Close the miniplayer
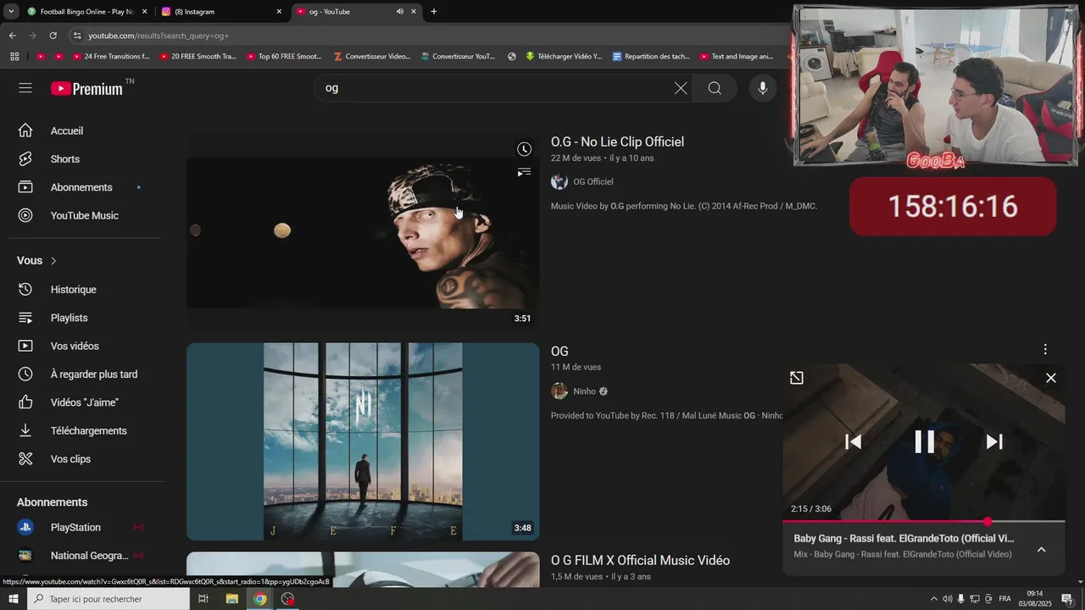 tap(1051, 378)
